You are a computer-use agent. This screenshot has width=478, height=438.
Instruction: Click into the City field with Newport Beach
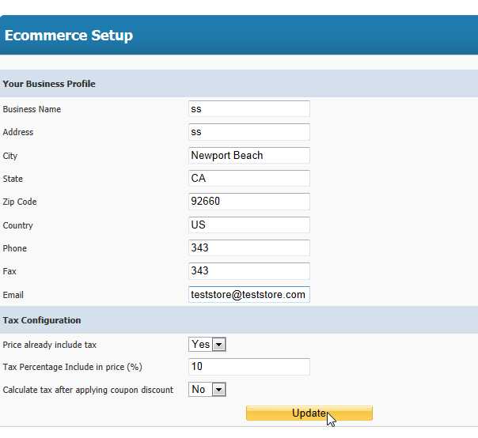[x=249, y=155]
